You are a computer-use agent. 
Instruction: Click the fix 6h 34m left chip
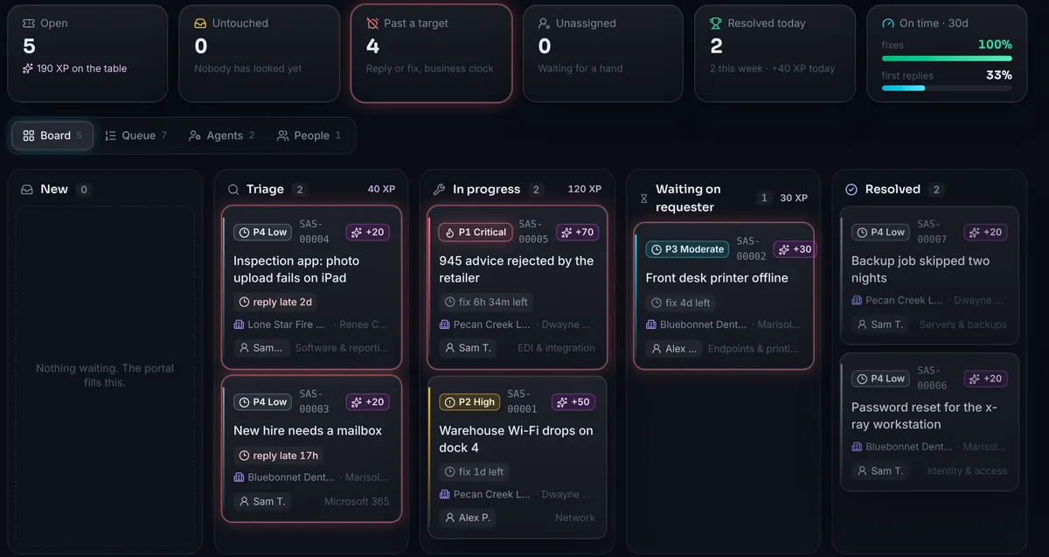coord(487,302)
